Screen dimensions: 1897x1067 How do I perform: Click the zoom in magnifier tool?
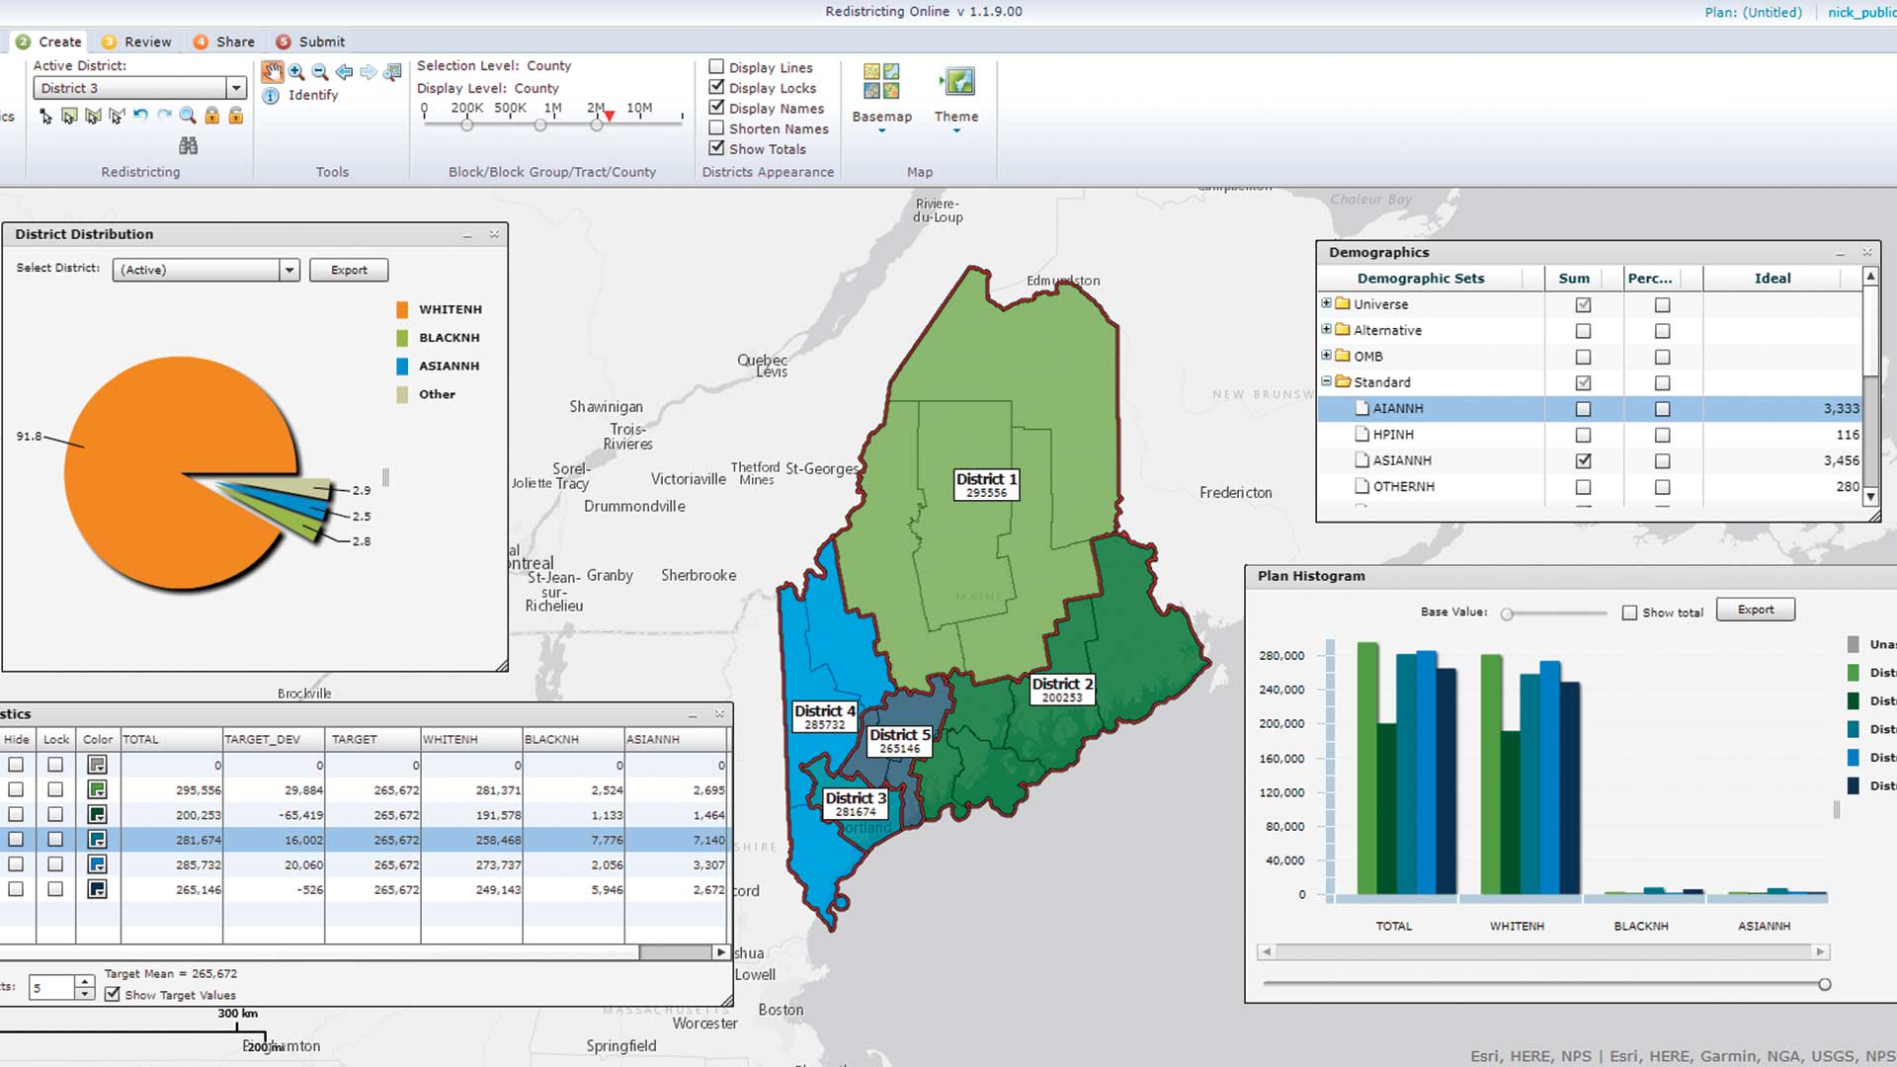click(x=296, y=71)
